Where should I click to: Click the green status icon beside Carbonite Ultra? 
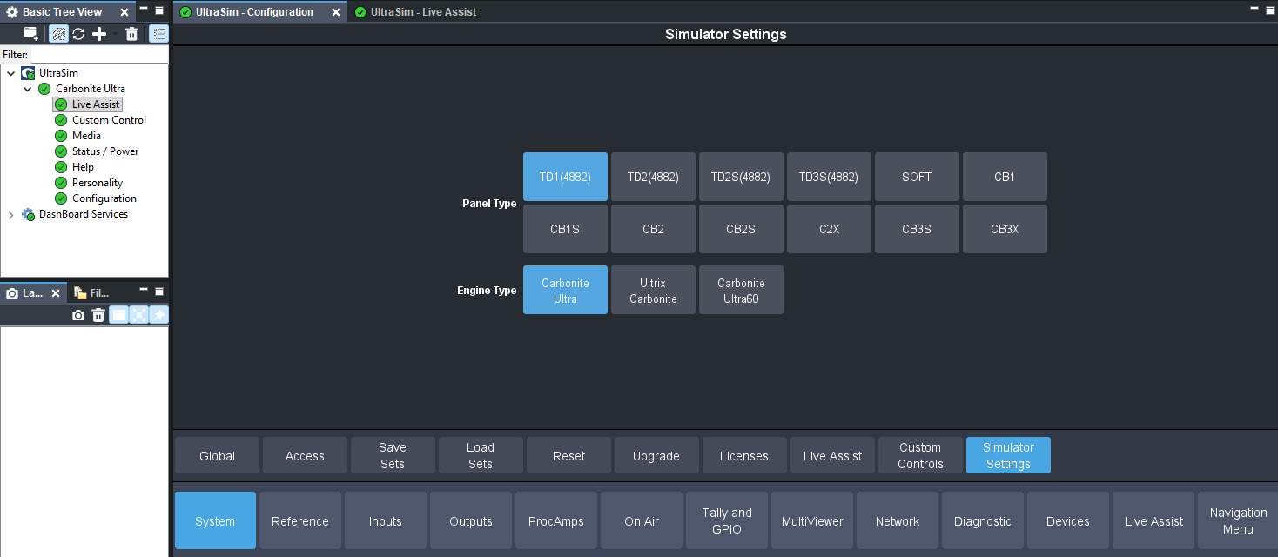[x=44, y=89]
